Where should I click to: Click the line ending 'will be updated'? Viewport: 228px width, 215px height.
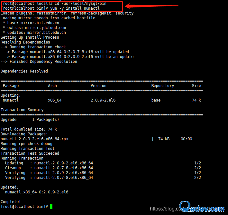[65, 52]
